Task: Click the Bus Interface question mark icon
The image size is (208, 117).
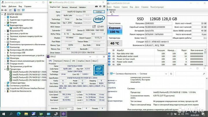Action: pyautogui.click(x=104, y=34)
